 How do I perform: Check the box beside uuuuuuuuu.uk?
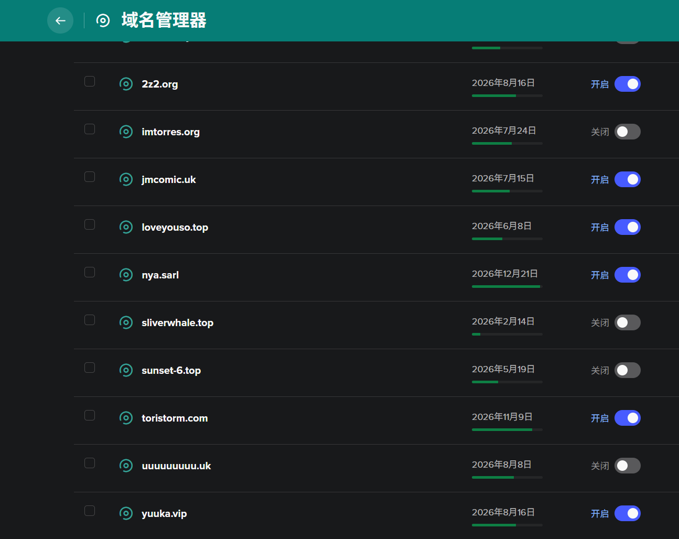(90, 463)
